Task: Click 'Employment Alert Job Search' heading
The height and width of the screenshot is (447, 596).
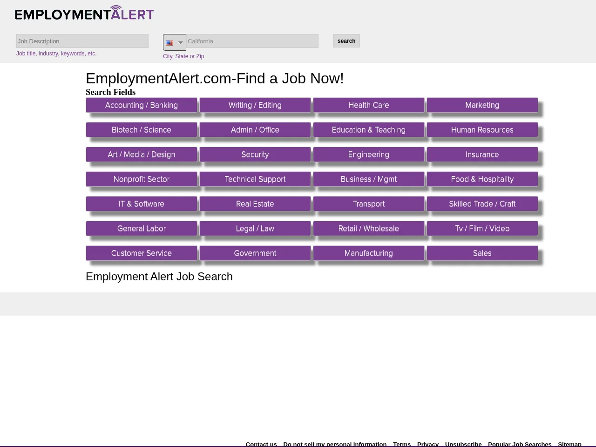Action: [x=159, y=277]
